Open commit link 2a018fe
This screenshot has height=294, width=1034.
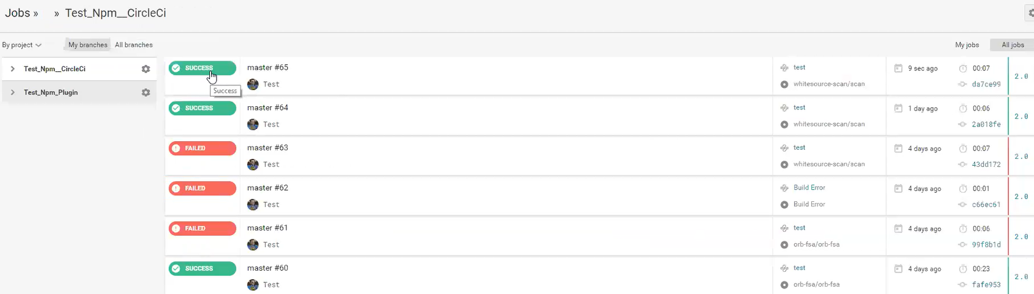(986, 124)
